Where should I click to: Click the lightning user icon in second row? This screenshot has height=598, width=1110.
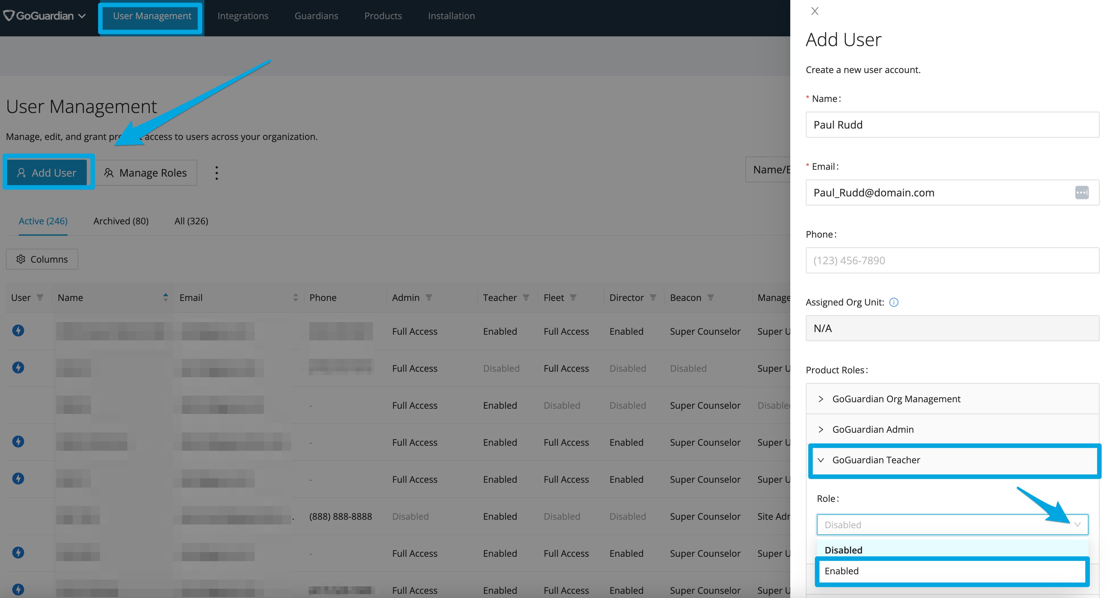point(18,368)
